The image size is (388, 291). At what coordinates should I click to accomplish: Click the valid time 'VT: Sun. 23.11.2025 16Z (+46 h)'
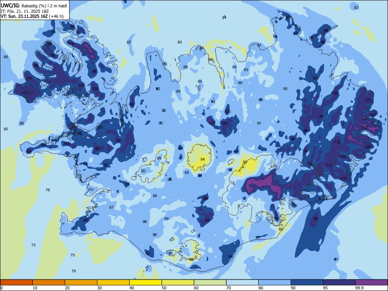coord(32,16)
